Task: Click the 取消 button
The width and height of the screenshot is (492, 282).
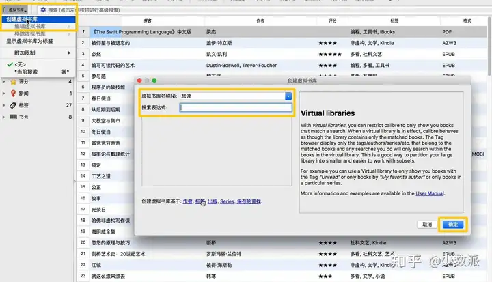Action: coord(427,224)
